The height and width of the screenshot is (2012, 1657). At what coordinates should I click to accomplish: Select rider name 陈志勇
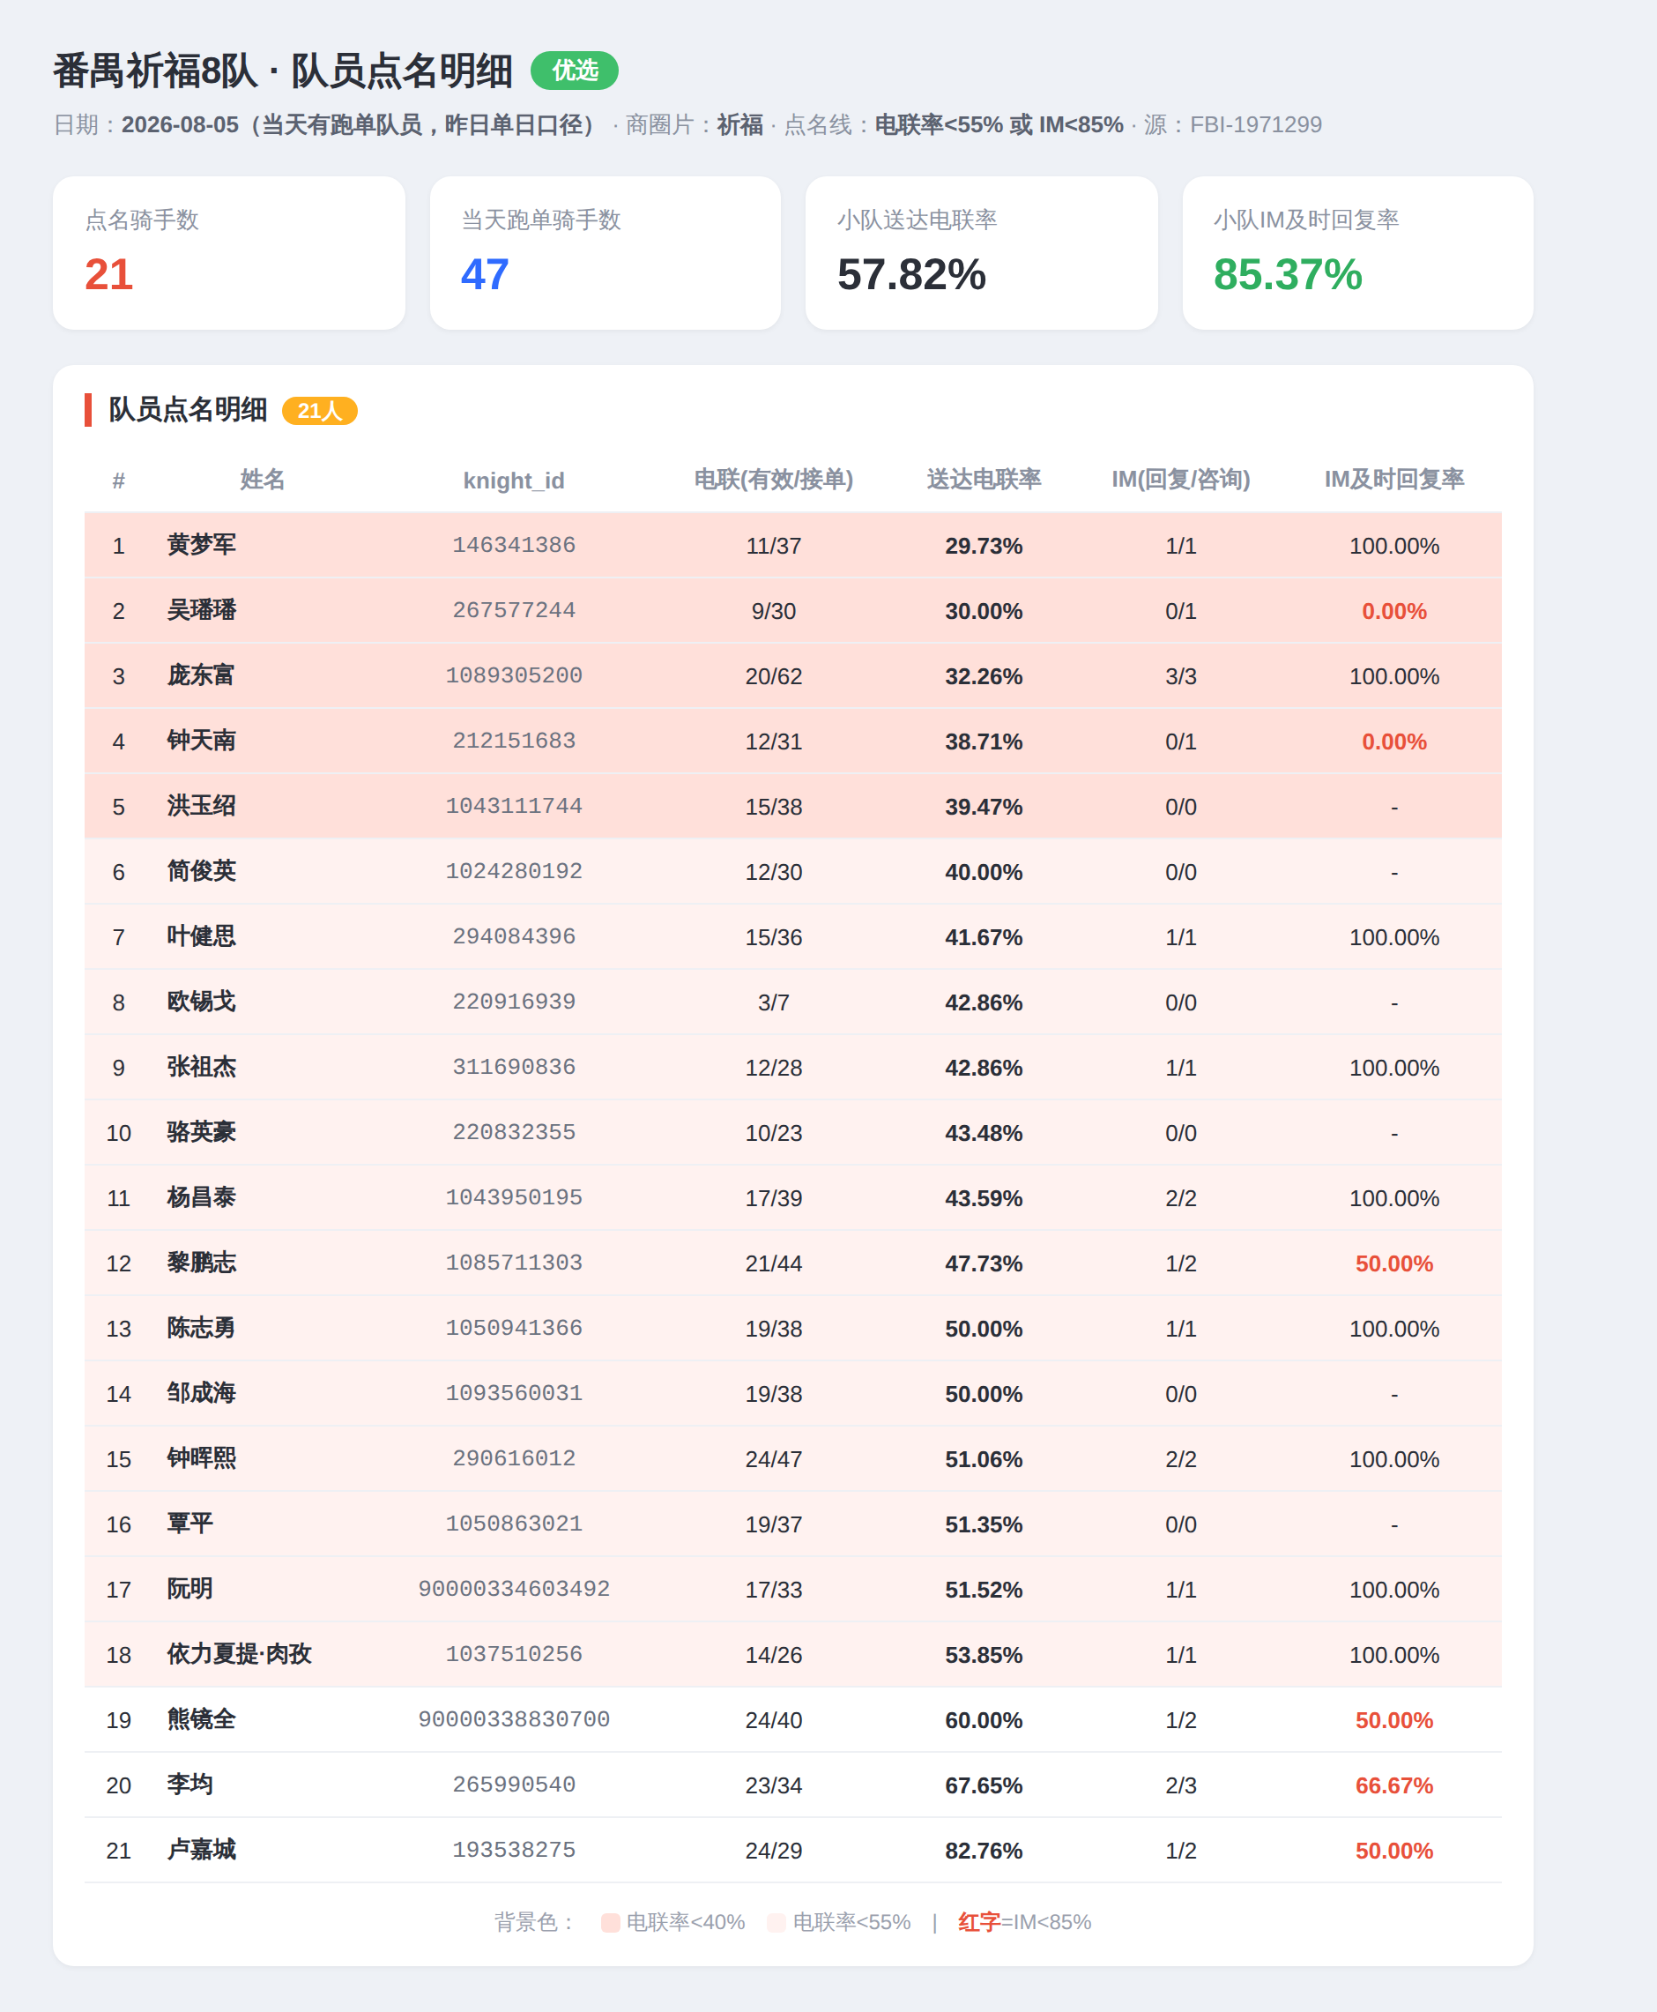point(202,1329)
